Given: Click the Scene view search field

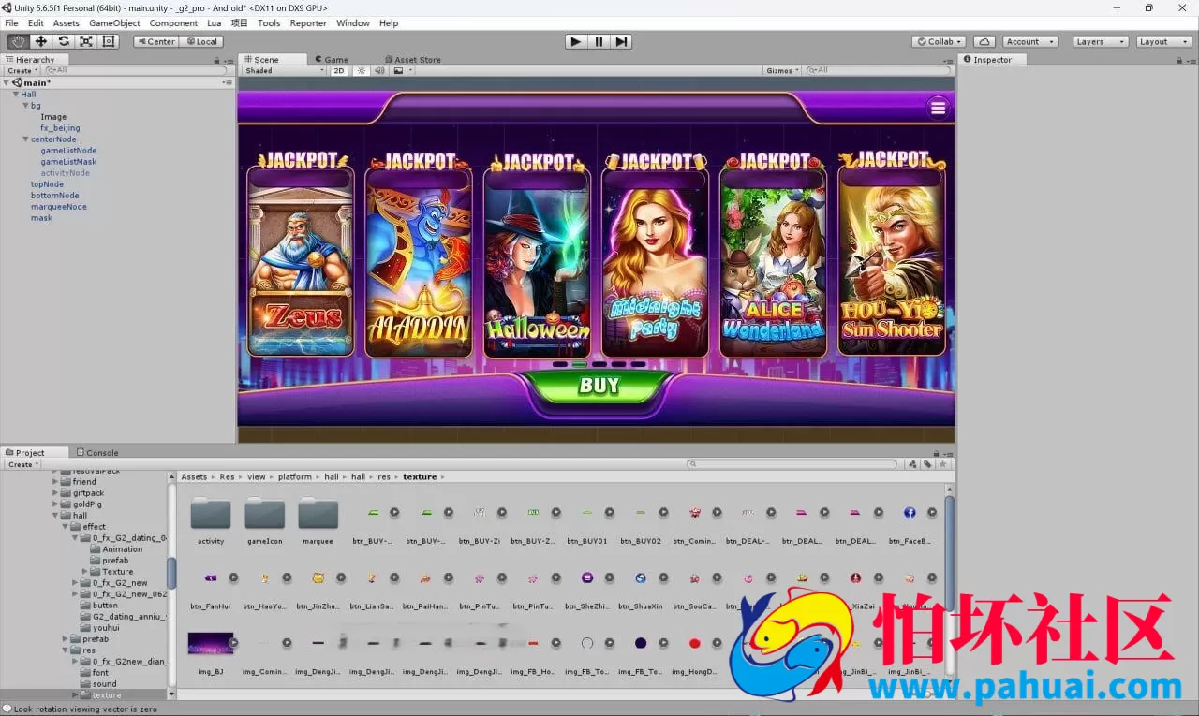Looking at the screenshot, I should (x=879, y=70).
